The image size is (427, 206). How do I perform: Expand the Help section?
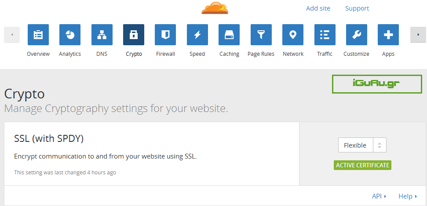pyautogui.click(x=408, y=196)
